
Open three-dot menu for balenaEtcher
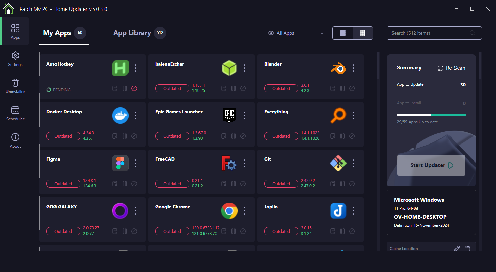tap(244, 68)
